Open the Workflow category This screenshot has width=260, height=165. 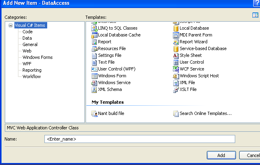click(32, 76)
